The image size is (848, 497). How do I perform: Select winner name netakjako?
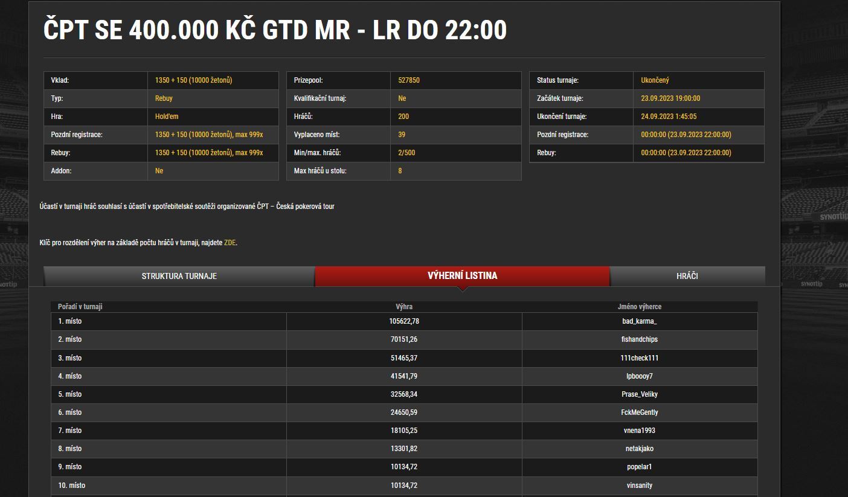coord(640,449)
